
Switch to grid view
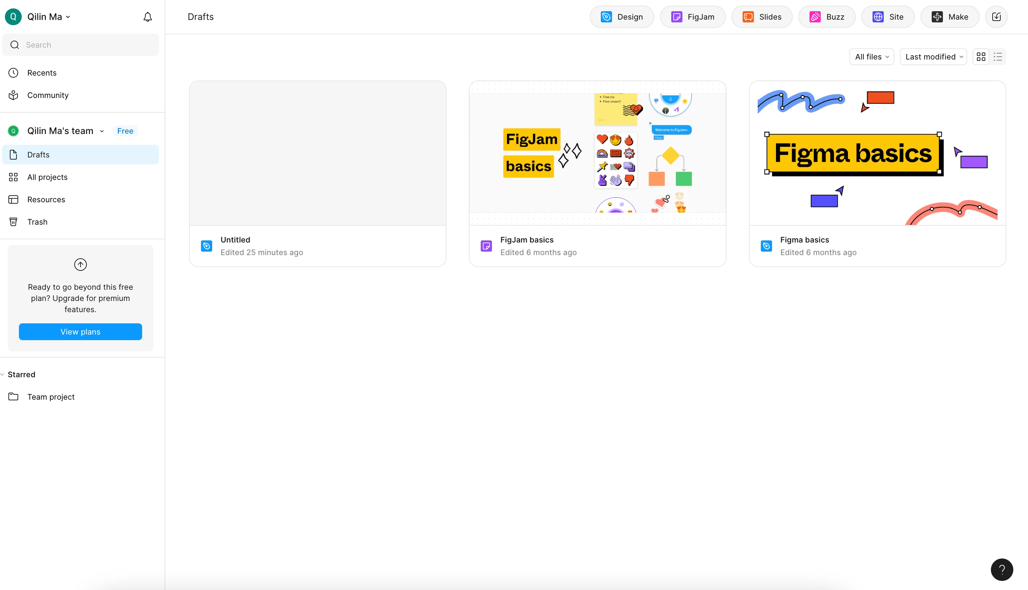(x=981, y=57)
